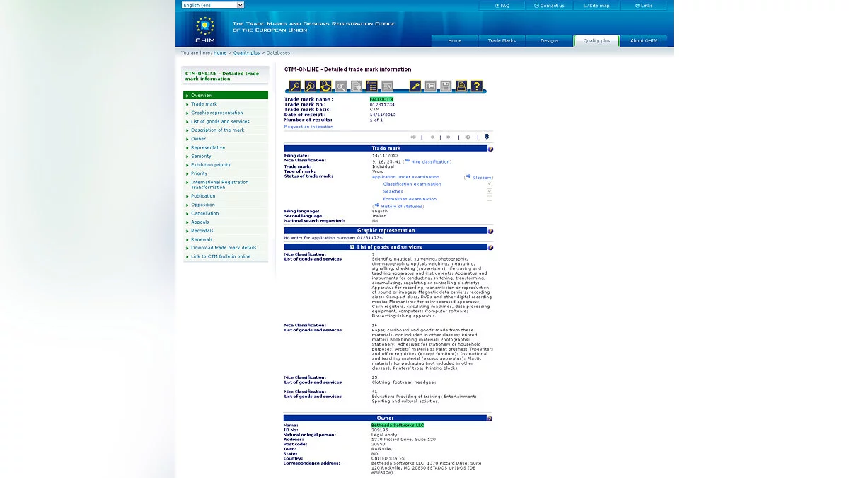
Task: Open the results list toolbar icon
Action: coord(371,86)
